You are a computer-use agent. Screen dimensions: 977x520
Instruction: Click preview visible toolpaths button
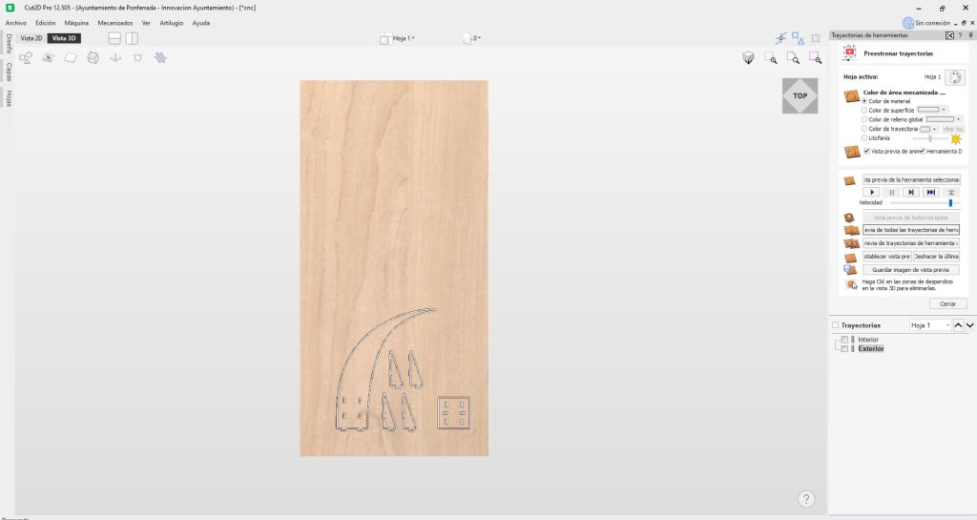(x=910, y=243)
